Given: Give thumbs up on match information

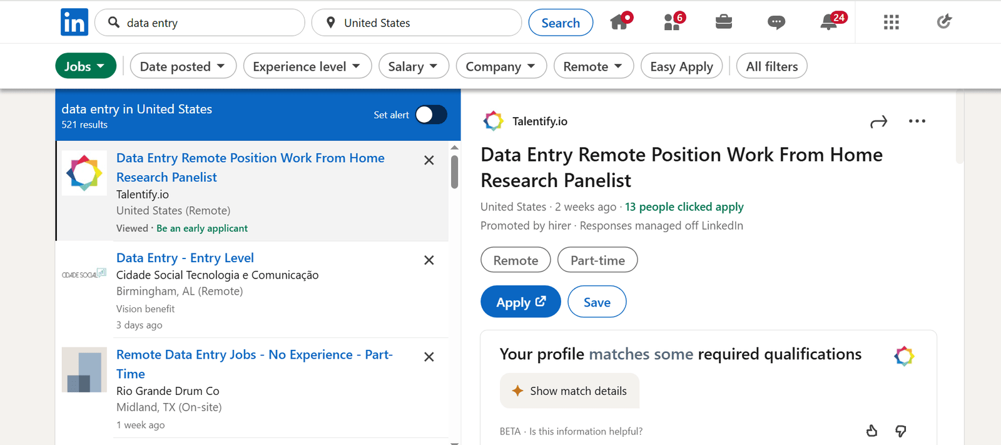Looking at the screenshot, I should 872,431.
